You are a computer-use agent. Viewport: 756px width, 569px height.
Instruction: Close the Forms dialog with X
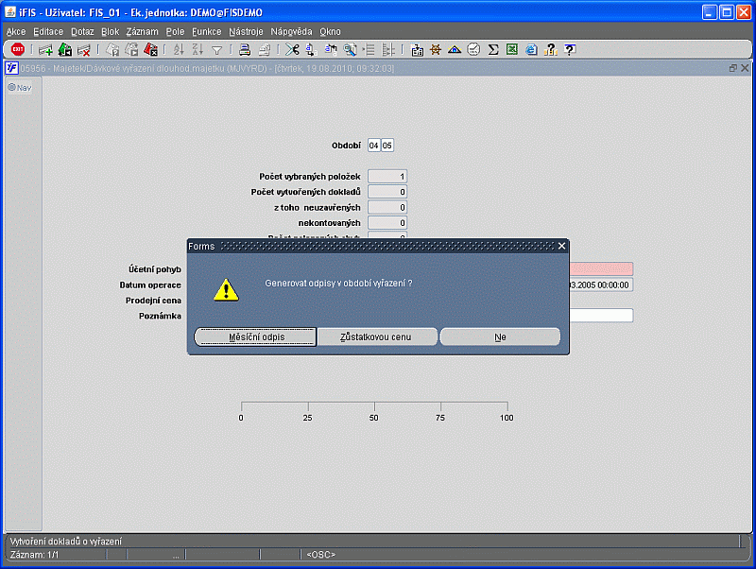tap(561, 246)
